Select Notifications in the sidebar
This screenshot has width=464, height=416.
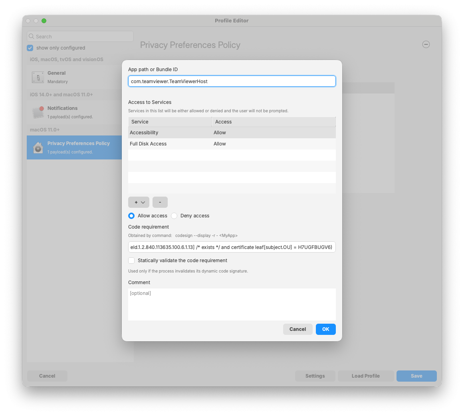click(74, 112)
